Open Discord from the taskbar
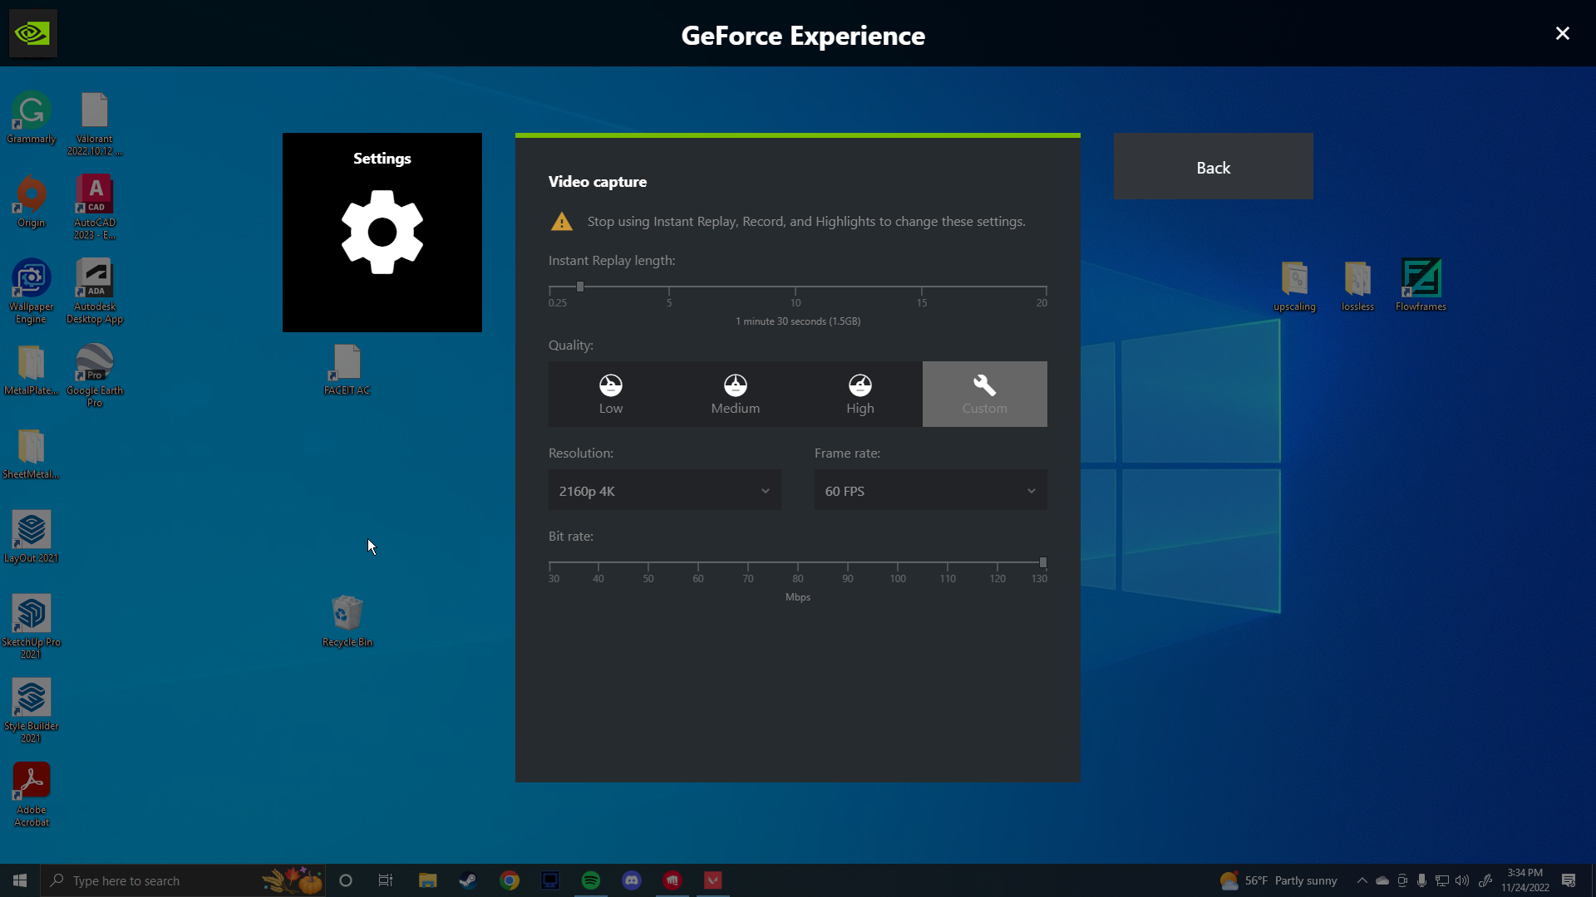Image resolution: width=1596 pixels, height=897 pixels. click(x=632, y=880)
